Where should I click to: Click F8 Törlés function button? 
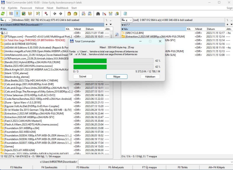point(183,167)
